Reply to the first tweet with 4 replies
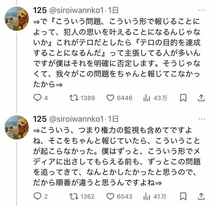211x206 pixels. click(x=38, y=98)
